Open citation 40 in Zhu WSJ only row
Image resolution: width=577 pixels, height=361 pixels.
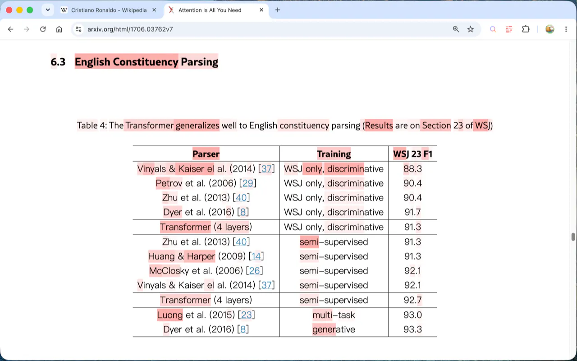(241, 198)
